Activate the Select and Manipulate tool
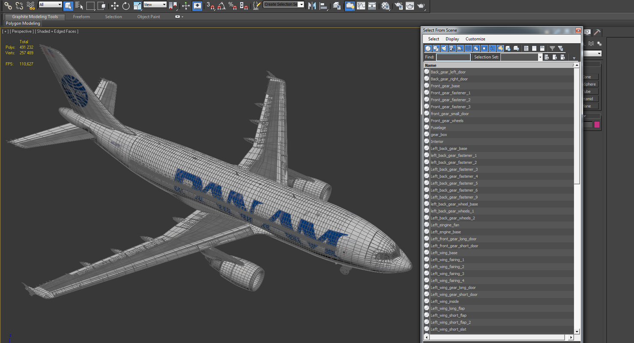634x343 pixels. [x=186, y=6]
